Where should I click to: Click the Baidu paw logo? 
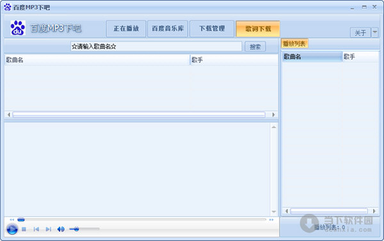[x=18, y=28]
